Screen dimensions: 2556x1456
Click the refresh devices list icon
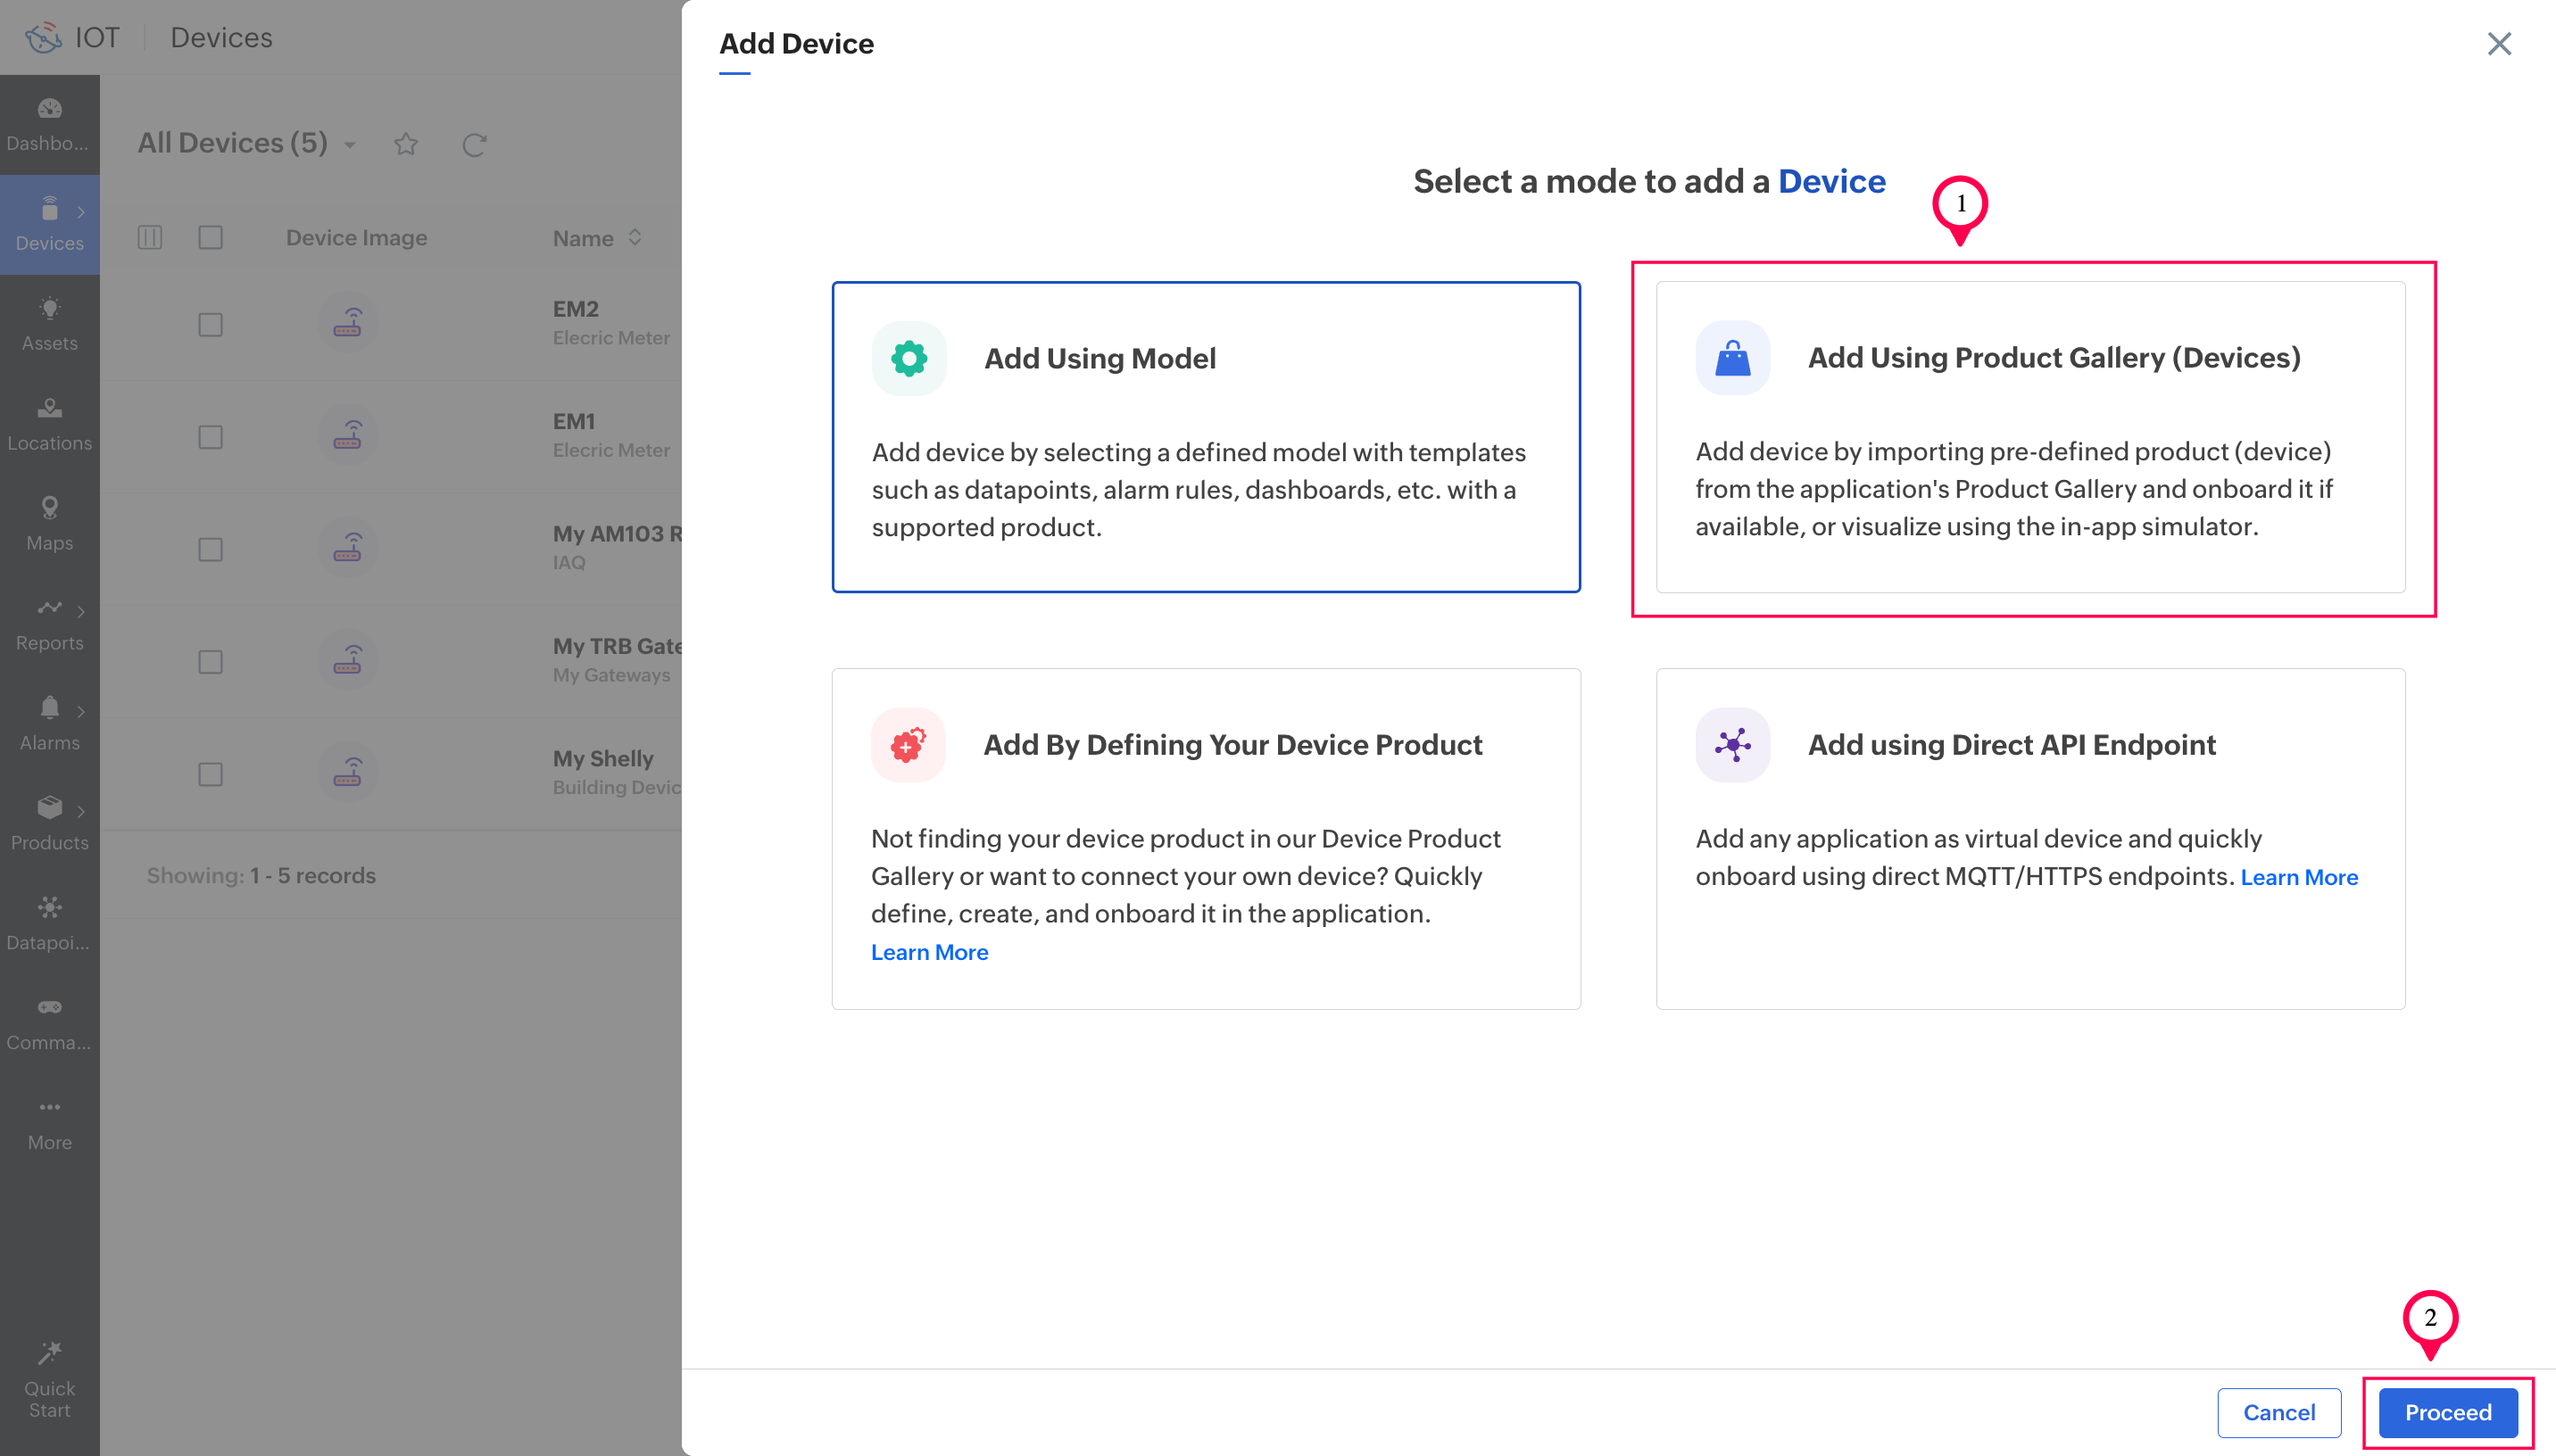(x=474, y=145)
